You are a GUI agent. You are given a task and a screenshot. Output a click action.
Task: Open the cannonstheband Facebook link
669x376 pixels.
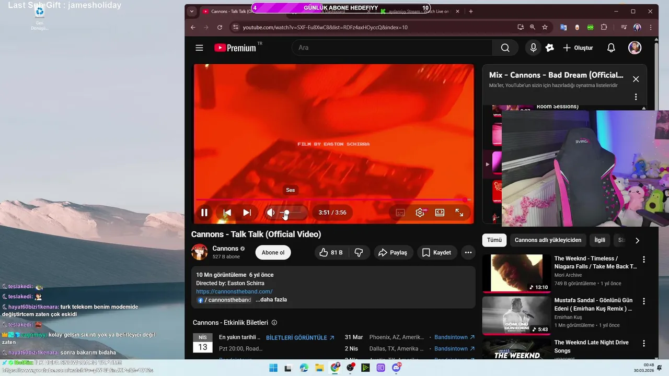[x=224, y=300]
